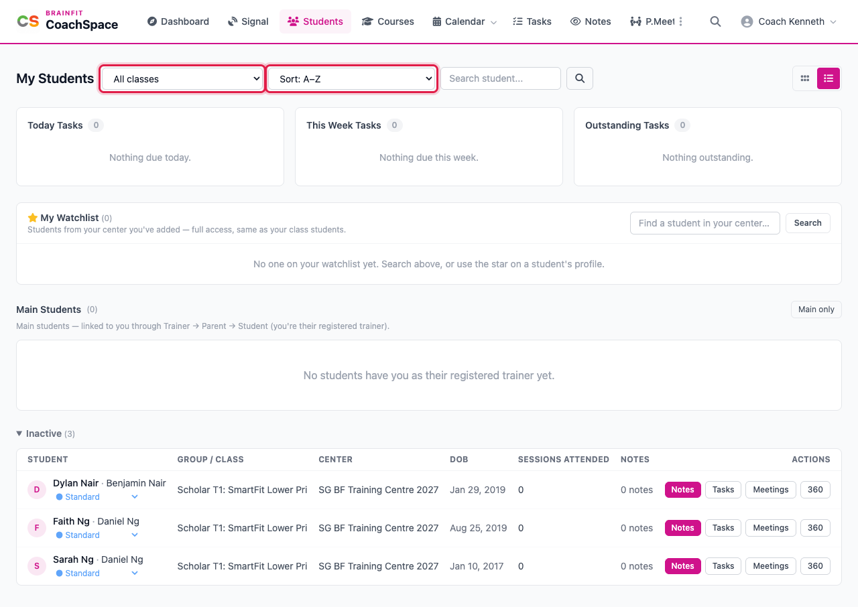Click the Search student input field
The height and width of the screenshot is (607, 858).
tap(501, 78)
